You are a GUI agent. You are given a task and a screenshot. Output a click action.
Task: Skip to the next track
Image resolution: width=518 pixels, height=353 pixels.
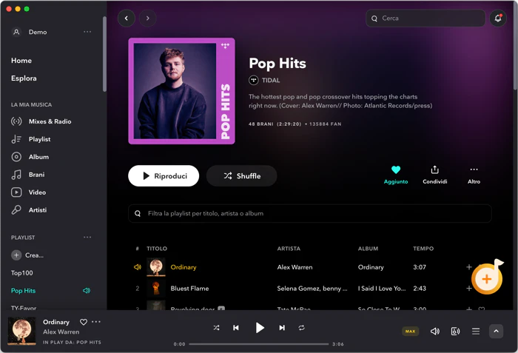282,328
